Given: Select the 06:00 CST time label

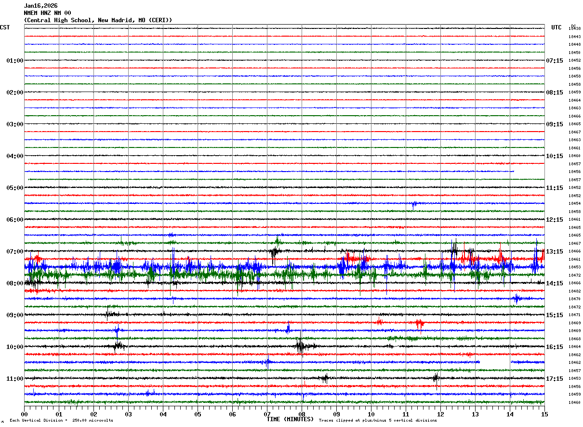Looking at the screenshot, I should (15, 220).
